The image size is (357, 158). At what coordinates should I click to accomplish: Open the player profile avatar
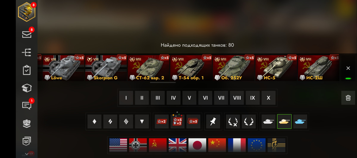click(x=27, y=12)
